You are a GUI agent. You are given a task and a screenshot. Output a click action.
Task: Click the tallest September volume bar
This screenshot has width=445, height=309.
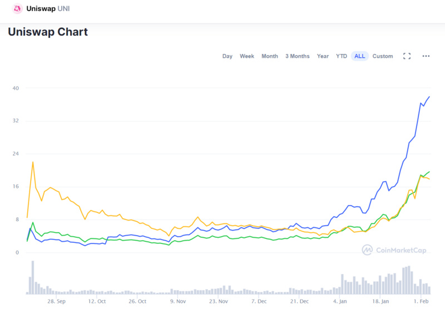pyautogui.click(x=33, y=277)
